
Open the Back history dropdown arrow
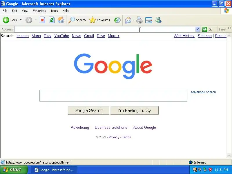coord(21,20)
